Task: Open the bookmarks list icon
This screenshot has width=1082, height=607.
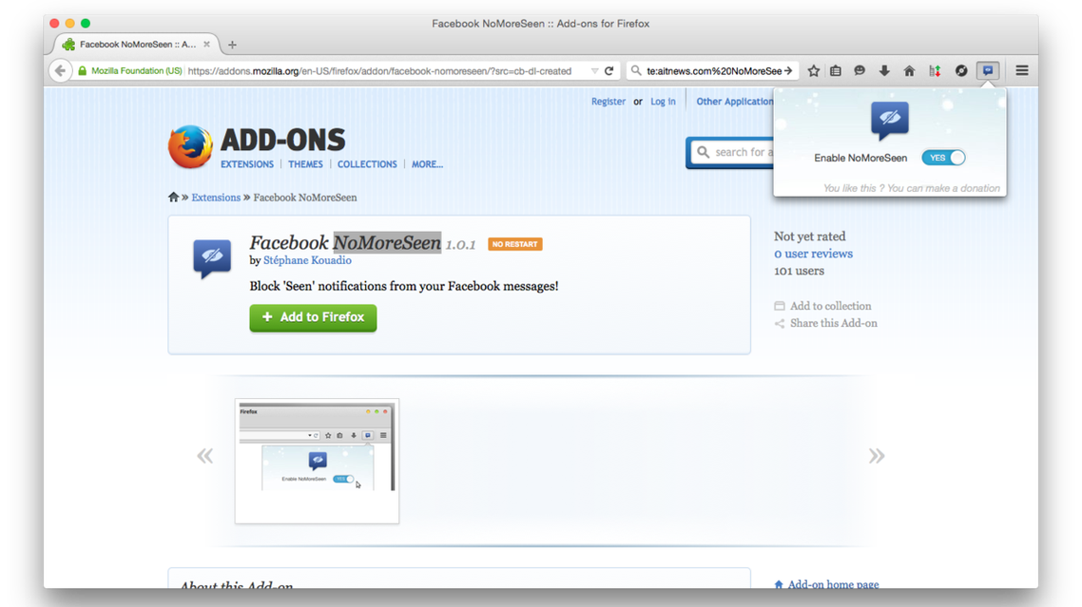Action: (x=836, y=70)
